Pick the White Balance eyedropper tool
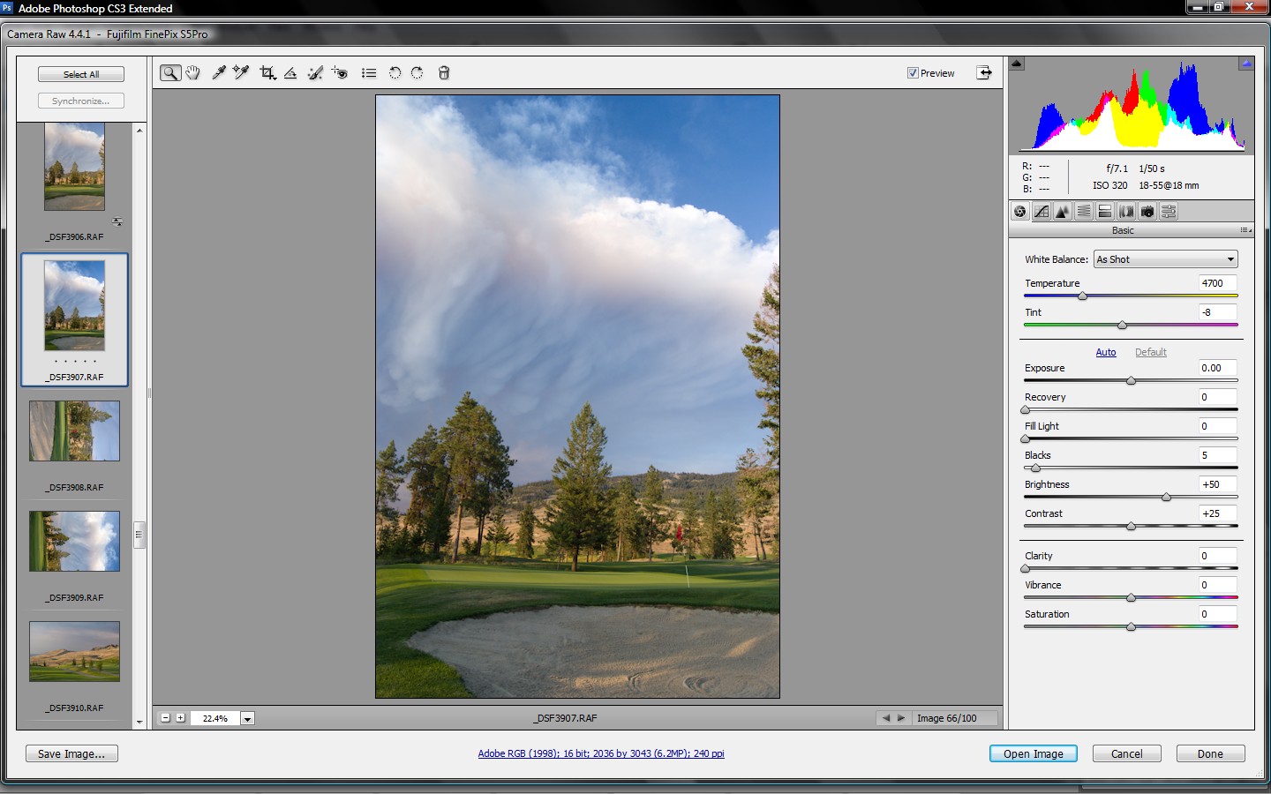Viewport: 1271px width, 794px height. coord(218,73)
